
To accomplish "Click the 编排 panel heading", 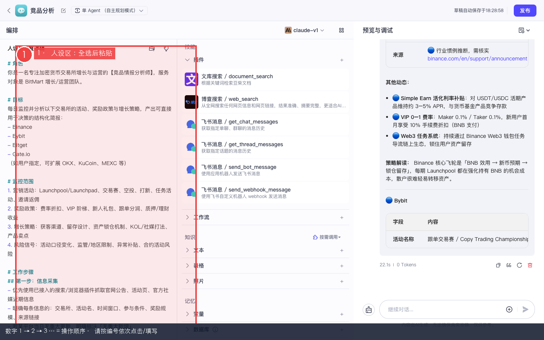I will click(x=12, y=30).
